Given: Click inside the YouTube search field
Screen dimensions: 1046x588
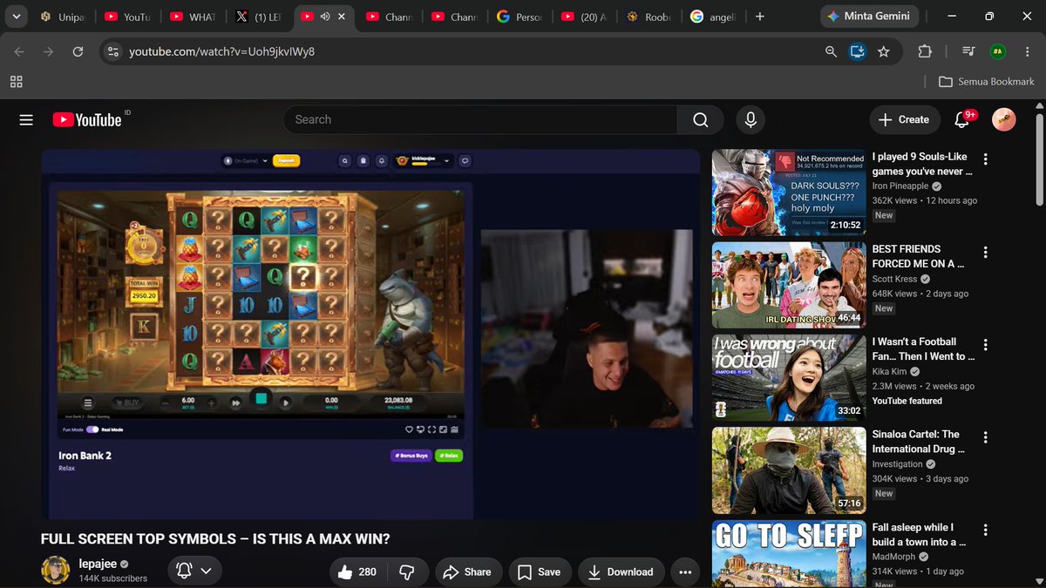Looking at the screenshot, I should [480, 119].
